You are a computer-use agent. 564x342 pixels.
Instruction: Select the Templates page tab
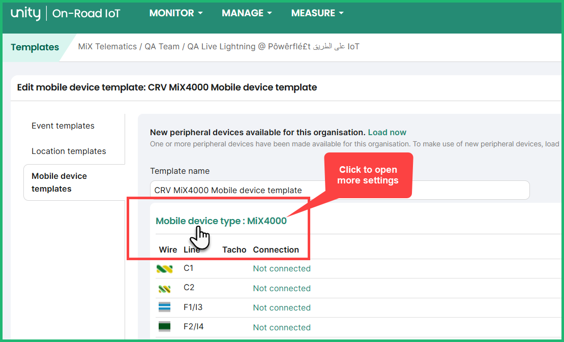35,47
